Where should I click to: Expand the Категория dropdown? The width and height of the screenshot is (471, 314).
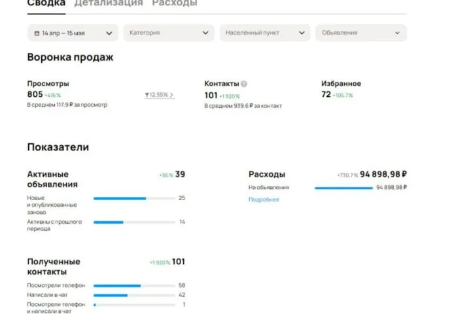tap(169, 33)
